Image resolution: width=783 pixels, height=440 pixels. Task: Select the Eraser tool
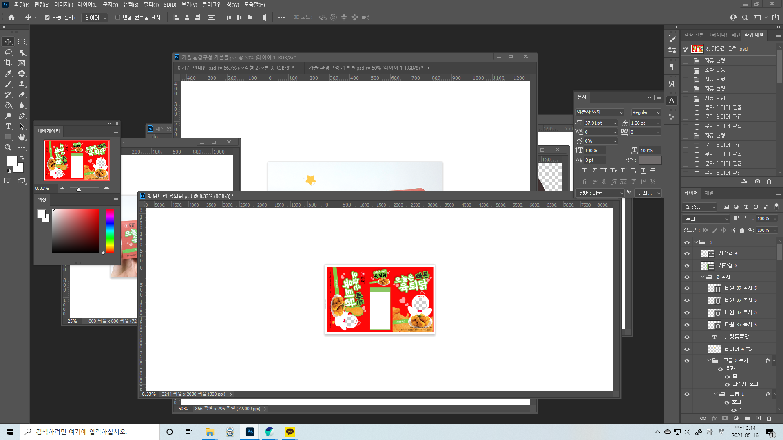[x=22, y=95]
